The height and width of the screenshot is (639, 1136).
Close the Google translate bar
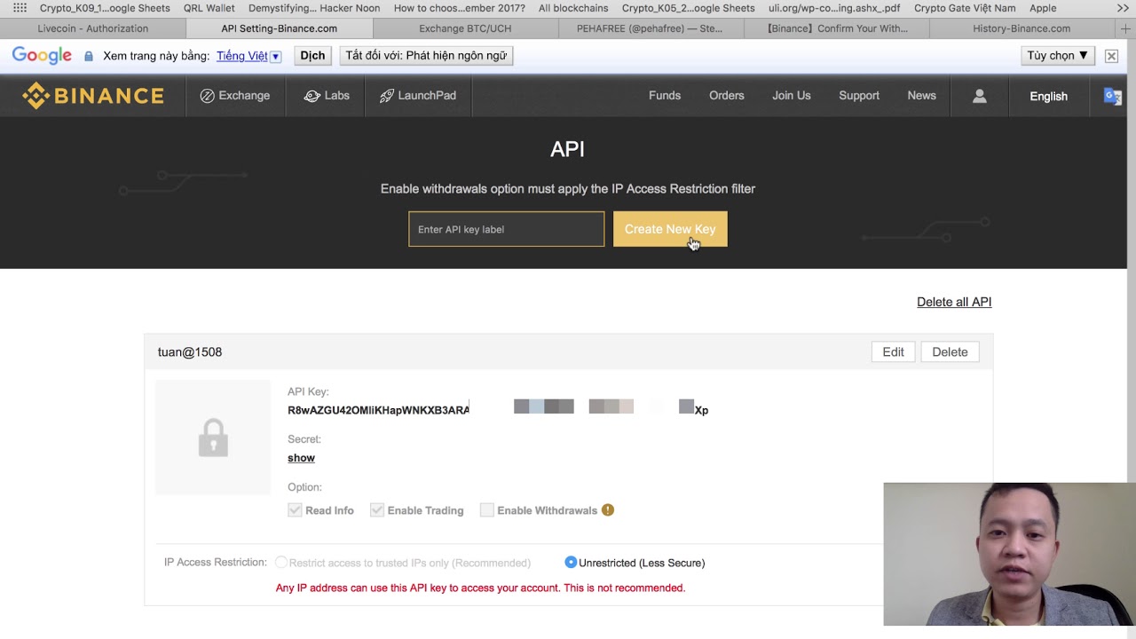(x=1111, y=56)
